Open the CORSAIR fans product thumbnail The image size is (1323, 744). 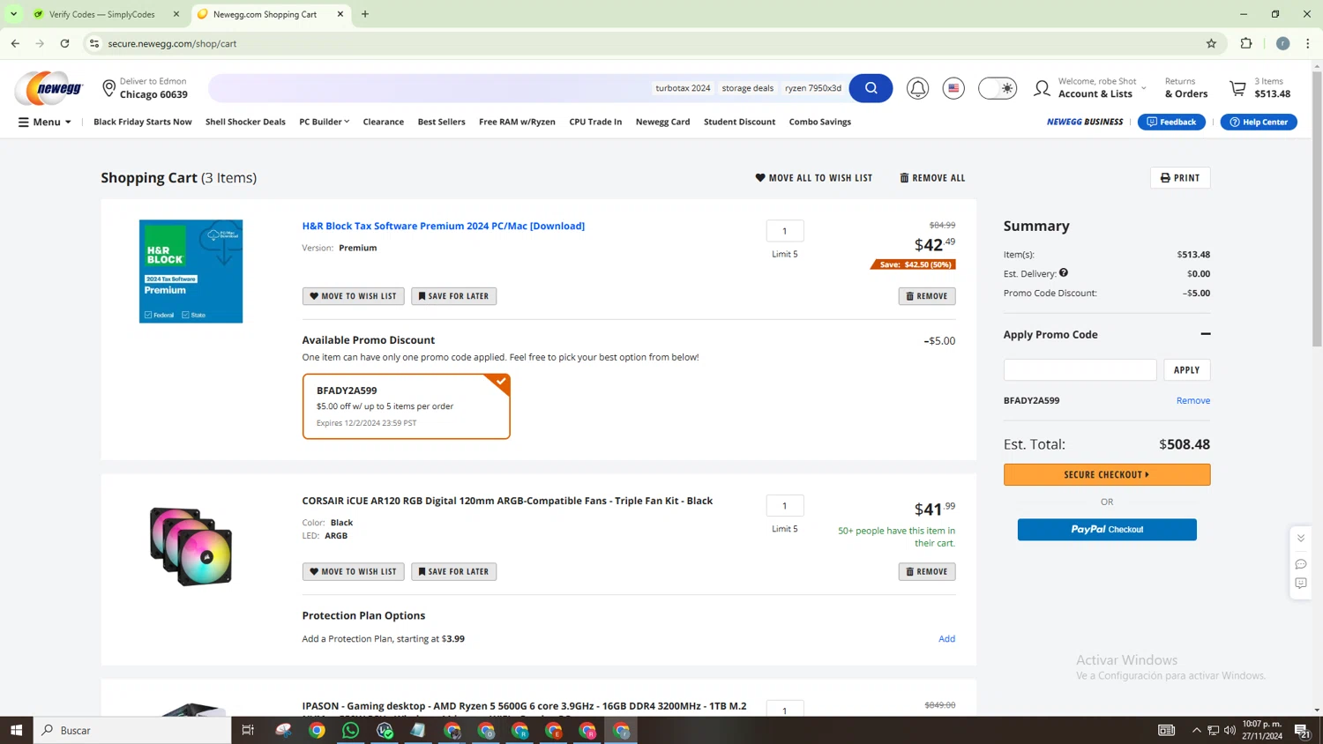(191, 547)
